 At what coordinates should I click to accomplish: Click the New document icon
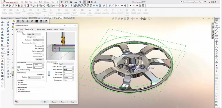pos(62,2)
